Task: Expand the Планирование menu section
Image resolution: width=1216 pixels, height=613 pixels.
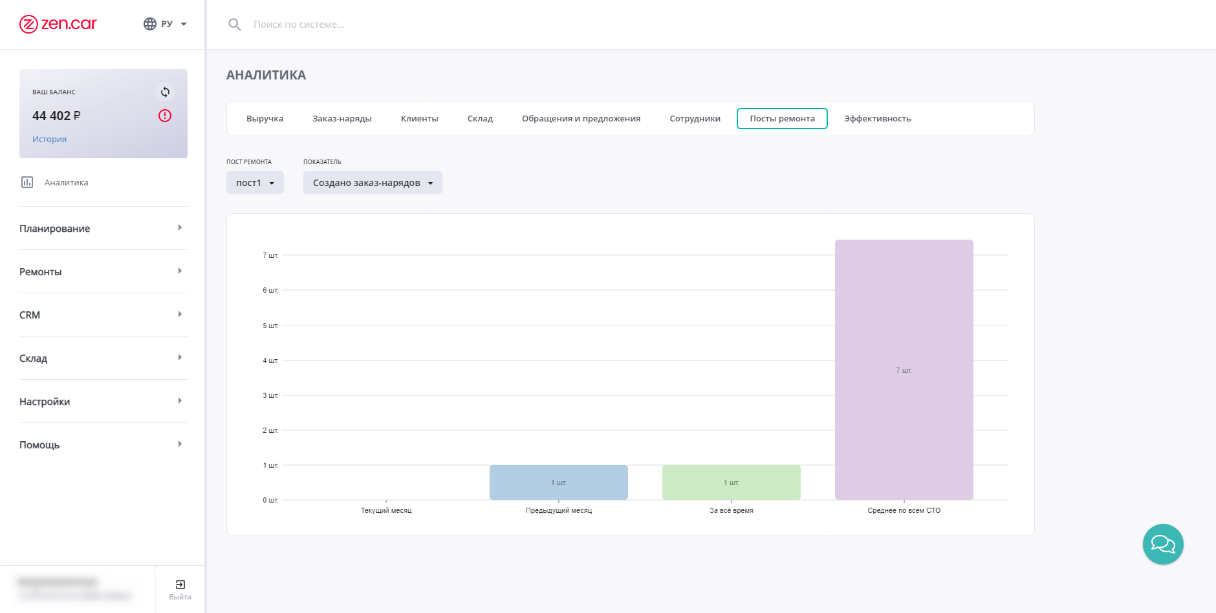Action: point(103,228)
